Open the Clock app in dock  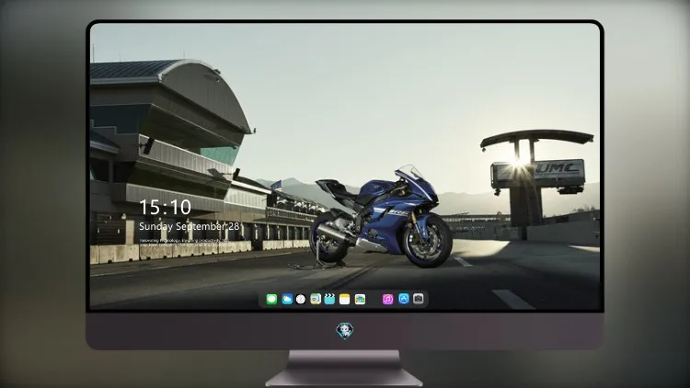(x=301, y=300)
